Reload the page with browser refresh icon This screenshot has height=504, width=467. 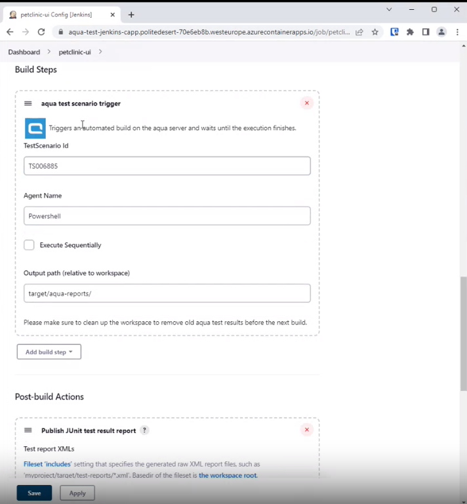click(x=41, y=32)
